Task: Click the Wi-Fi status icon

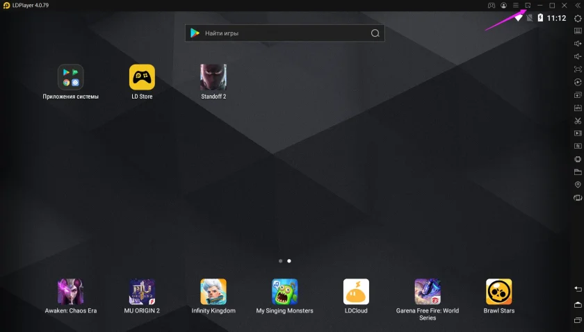Action: point(519,18)
